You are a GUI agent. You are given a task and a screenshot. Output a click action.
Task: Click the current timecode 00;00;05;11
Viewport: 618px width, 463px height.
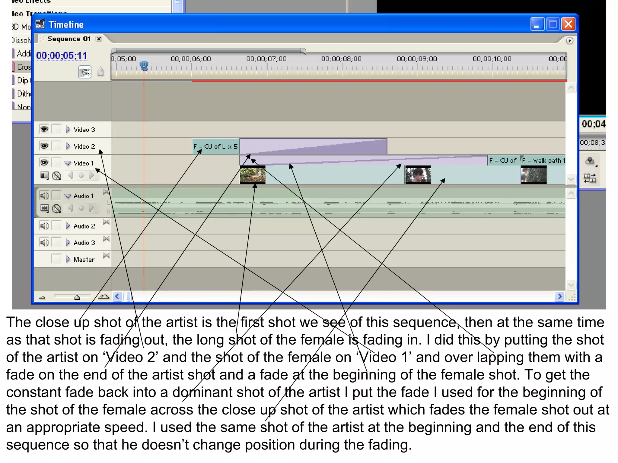62,55
